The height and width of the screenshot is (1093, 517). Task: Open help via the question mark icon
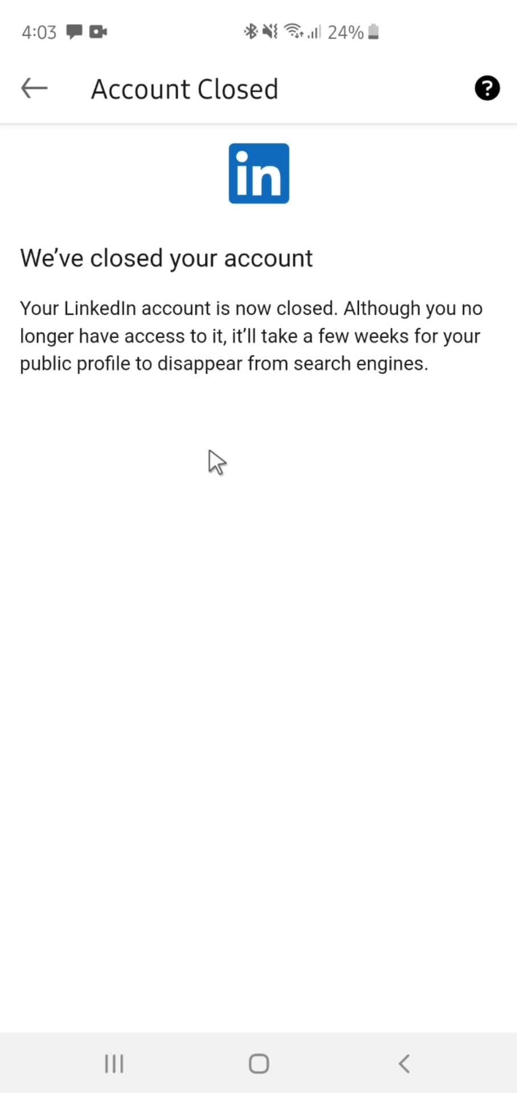487,88
